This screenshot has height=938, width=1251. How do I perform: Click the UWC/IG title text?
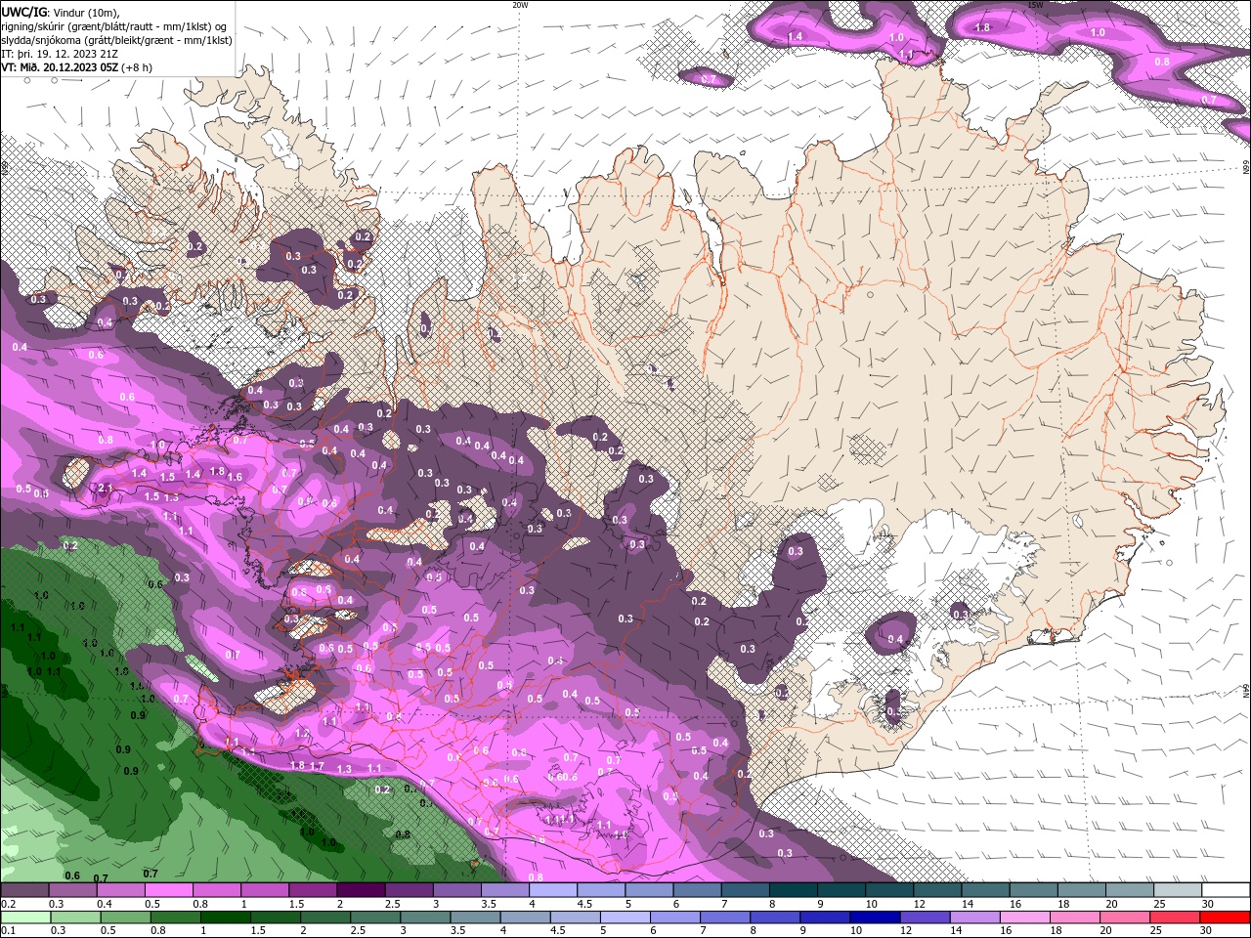[x=22, y=11]
